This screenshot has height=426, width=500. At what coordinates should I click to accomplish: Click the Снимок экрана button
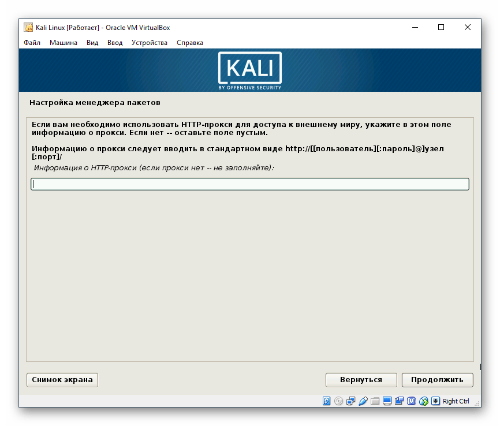pos(62,380)
